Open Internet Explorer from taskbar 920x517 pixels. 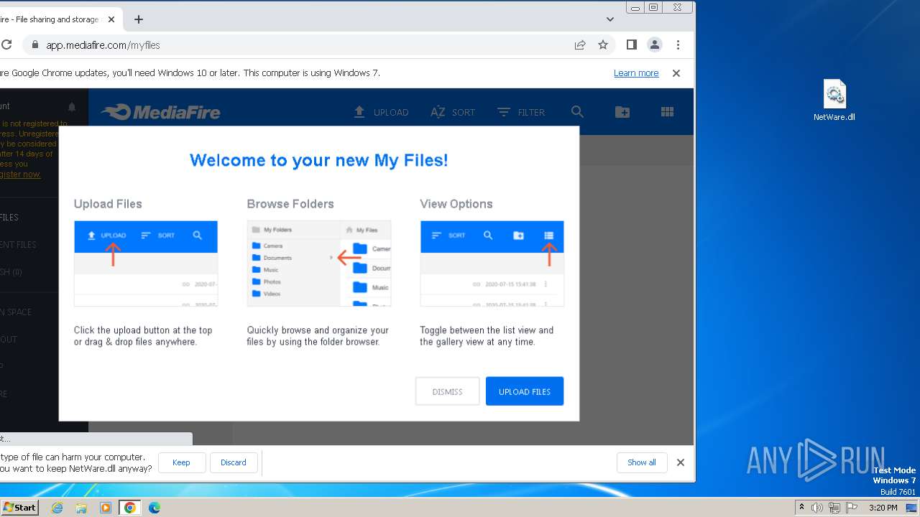[57, 508]
